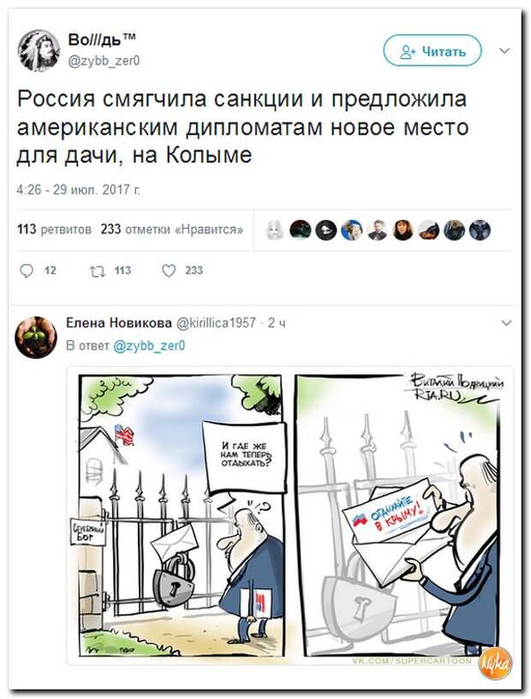Image resolution: width=531 pixels, height=699 pixels.
Task: Click last liker avatar in the row
Action: pyautogui.click(x=480, y=230)
